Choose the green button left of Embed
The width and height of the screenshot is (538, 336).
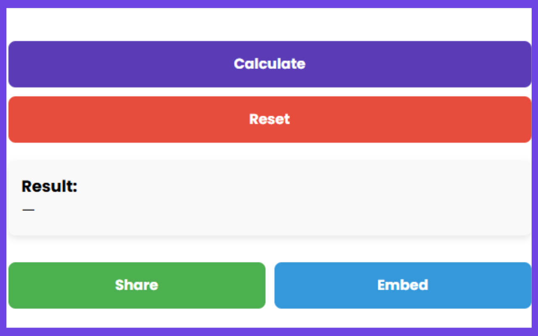click(137, 285)
